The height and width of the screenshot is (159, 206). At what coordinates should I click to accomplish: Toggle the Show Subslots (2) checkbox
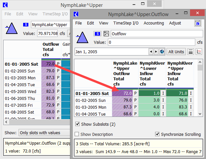click(77, 124)
